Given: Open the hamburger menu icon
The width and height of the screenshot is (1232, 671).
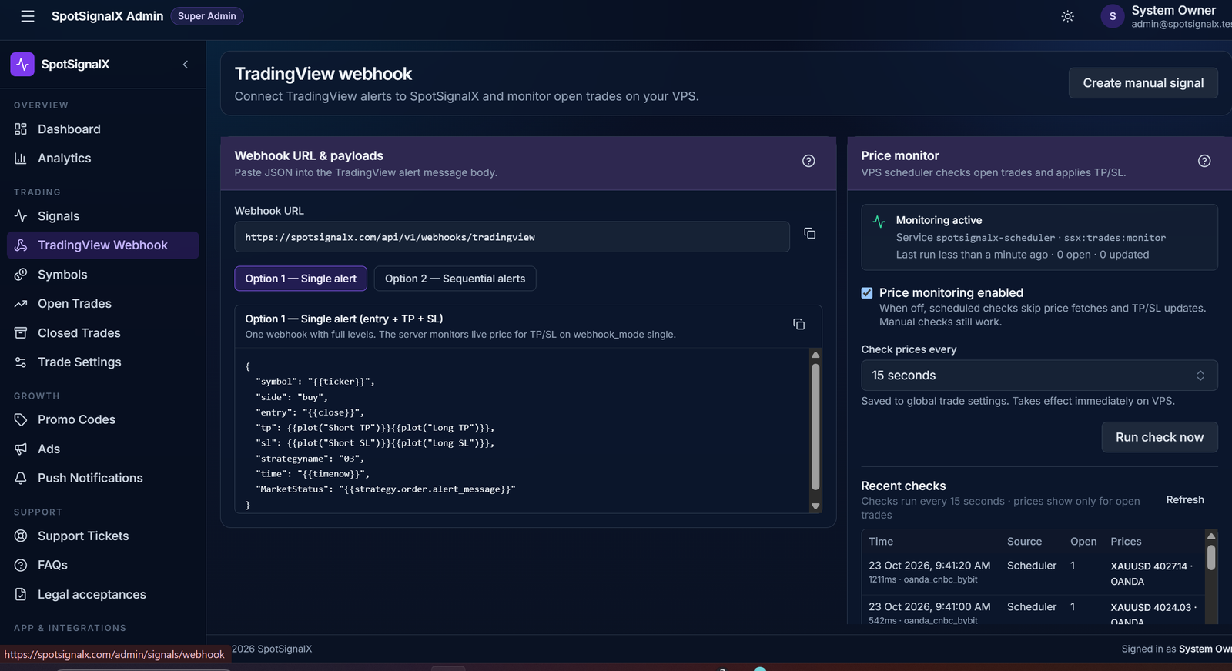Looking at the screenshot, I should point(28,16).
